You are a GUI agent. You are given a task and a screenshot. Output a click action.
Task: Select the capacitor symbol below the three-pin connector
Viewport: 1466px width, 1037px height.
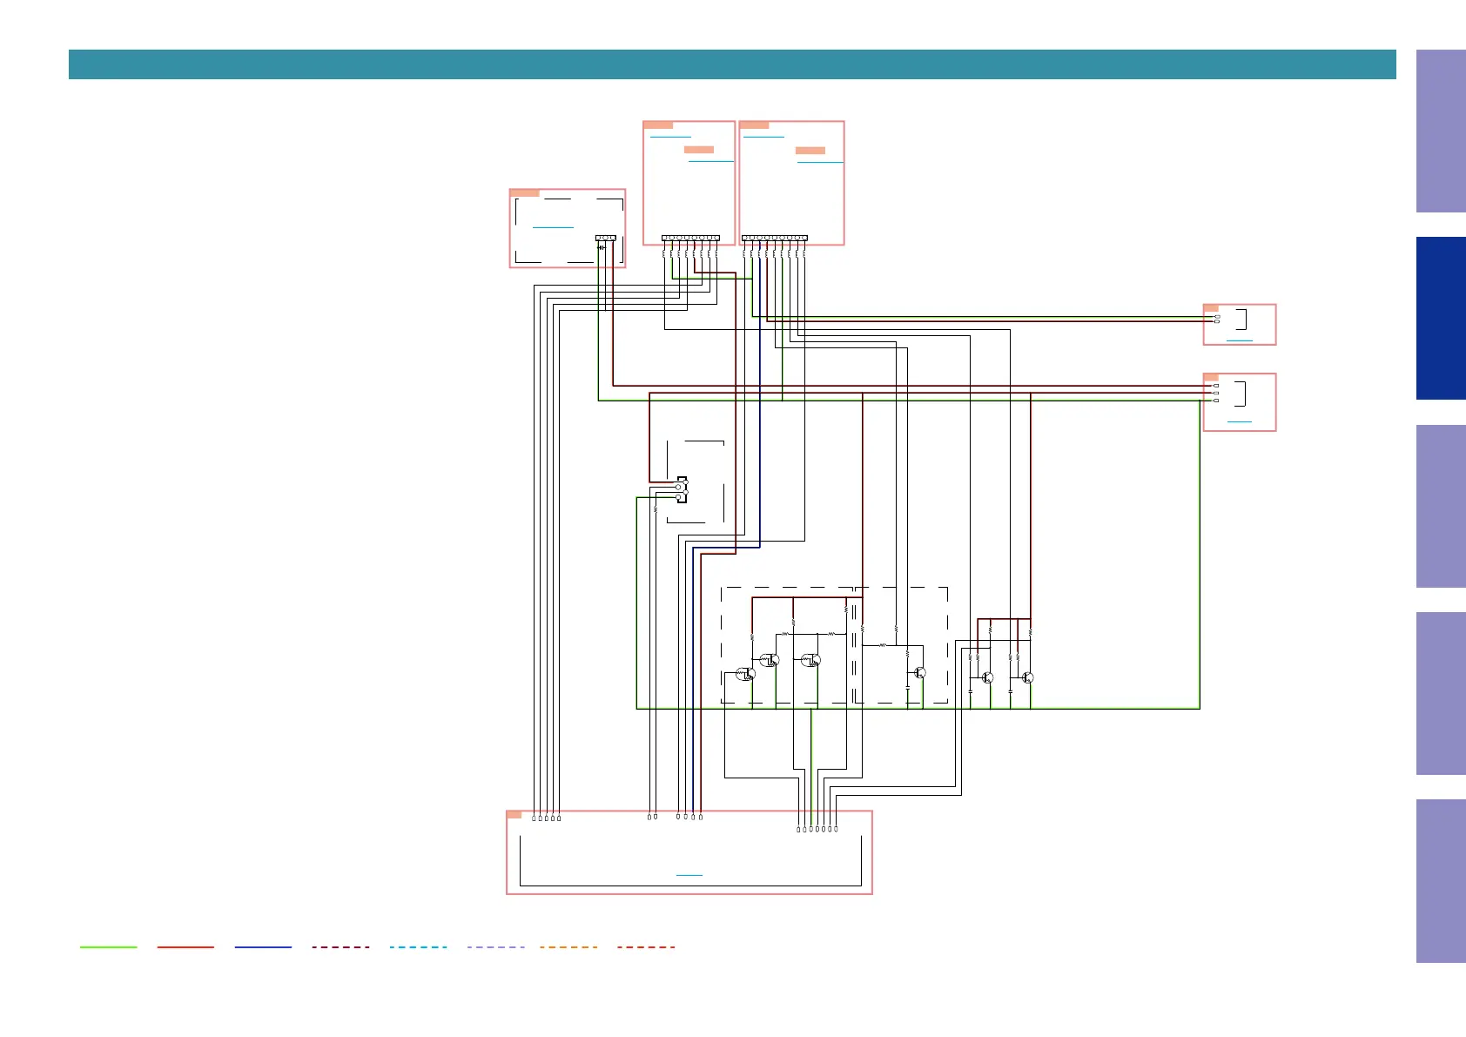601,248
